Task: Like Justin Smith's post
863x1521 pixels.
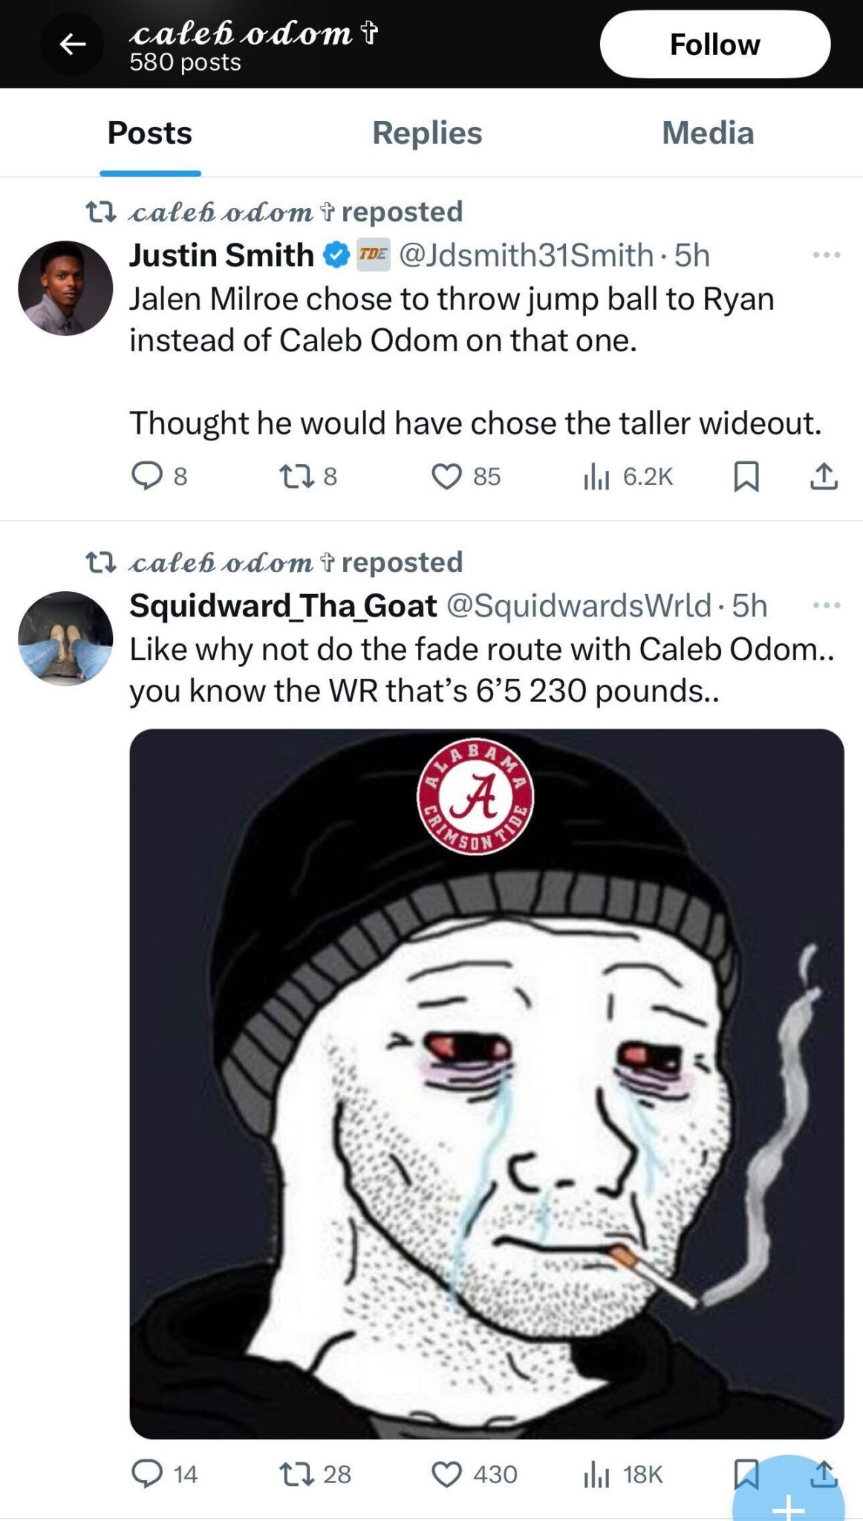Action: tap(447, 476)
